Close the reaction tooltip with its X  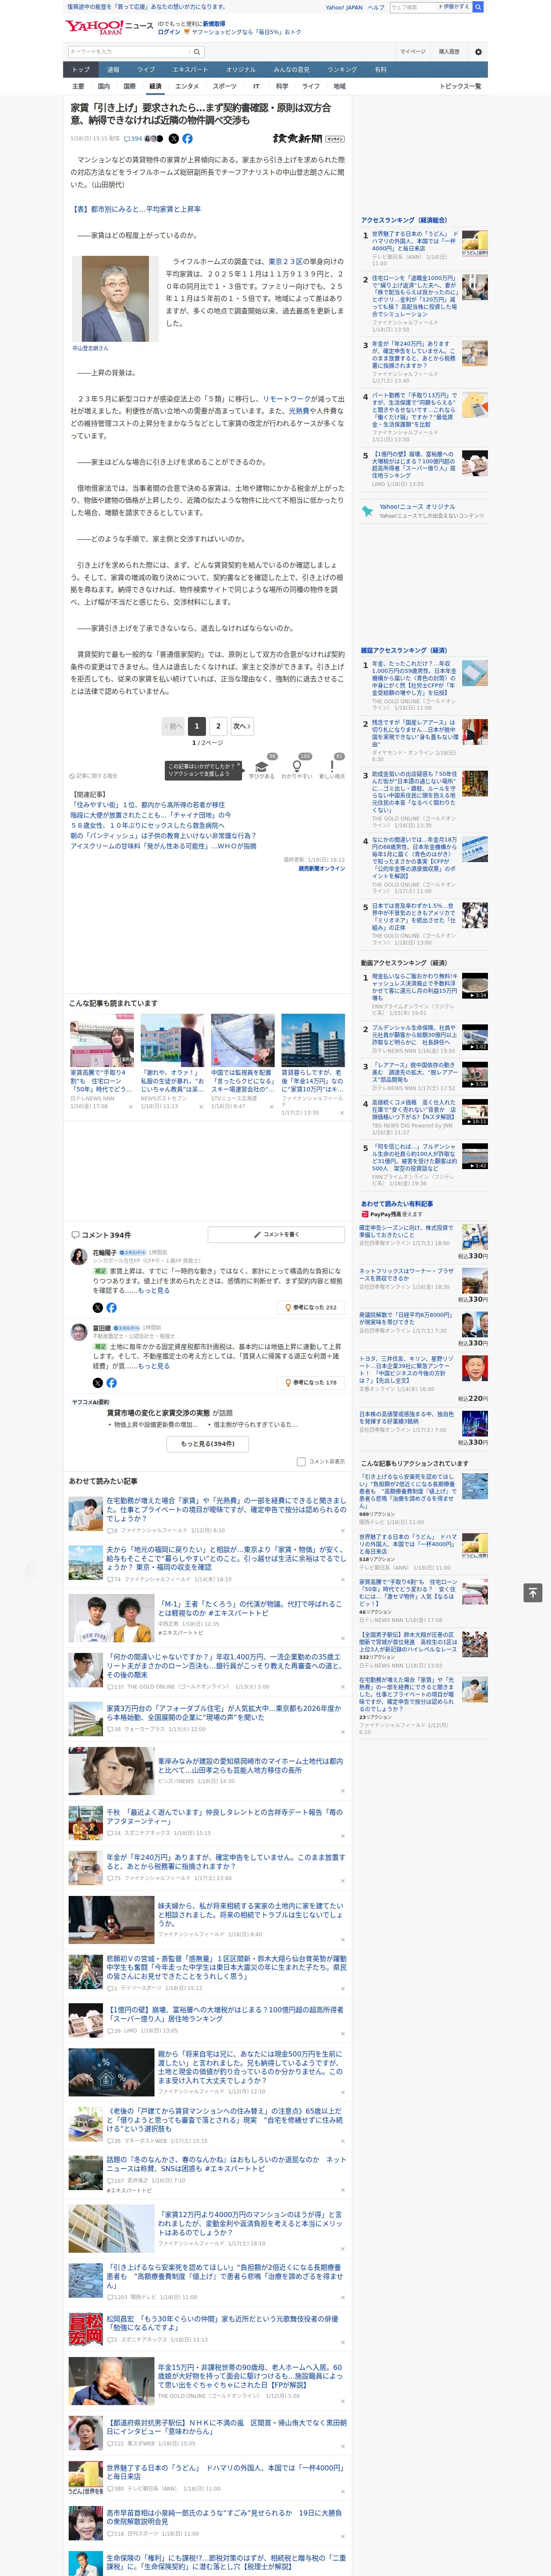pos(239,765)
